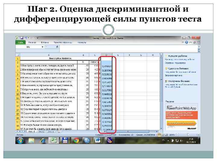Click the Select All corner of the grid
Image resolution: width=217 pixels, height=162 pixels.
(x=18, y=55)
